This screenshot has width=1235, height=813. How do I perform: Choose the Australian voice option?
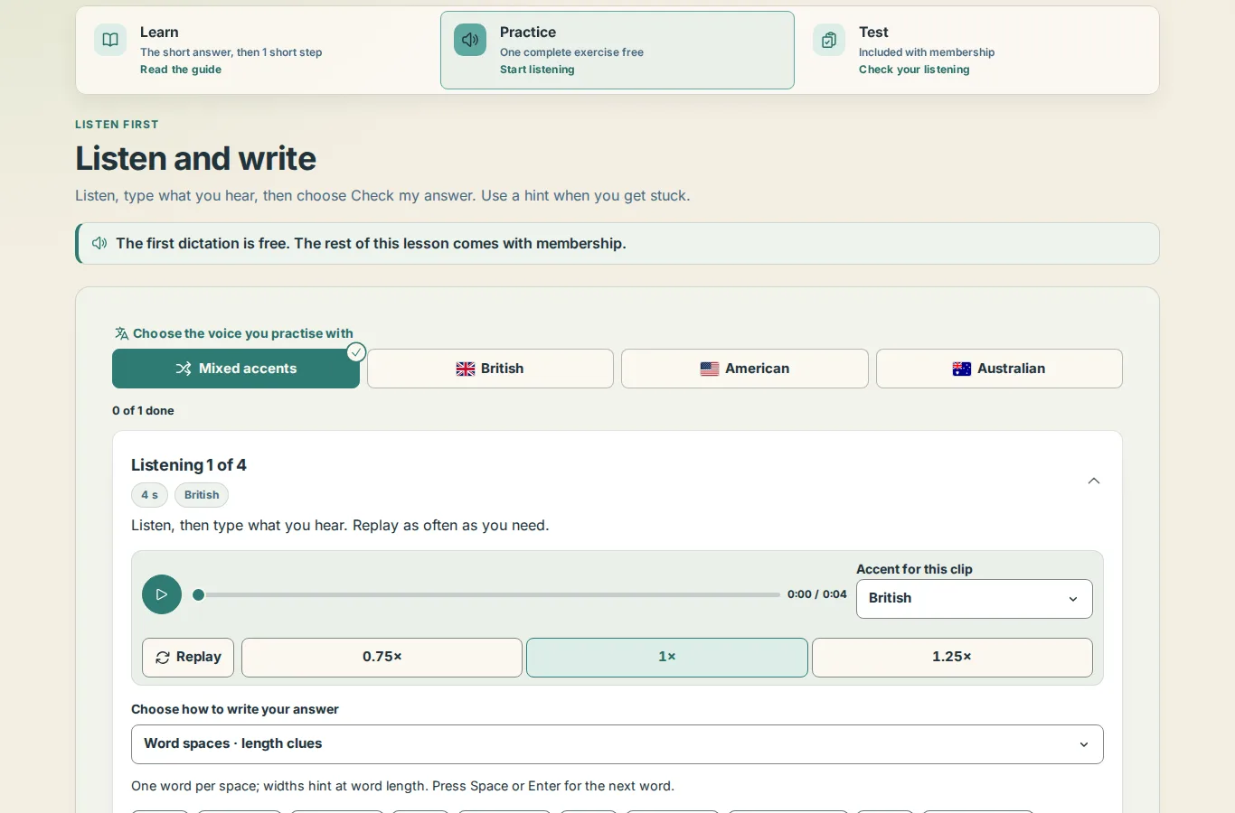999,369
